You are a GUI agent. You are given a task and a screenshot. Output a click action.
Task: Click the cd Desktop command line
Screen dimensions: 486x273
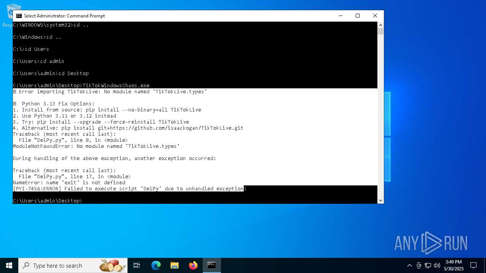pos(51,73)
